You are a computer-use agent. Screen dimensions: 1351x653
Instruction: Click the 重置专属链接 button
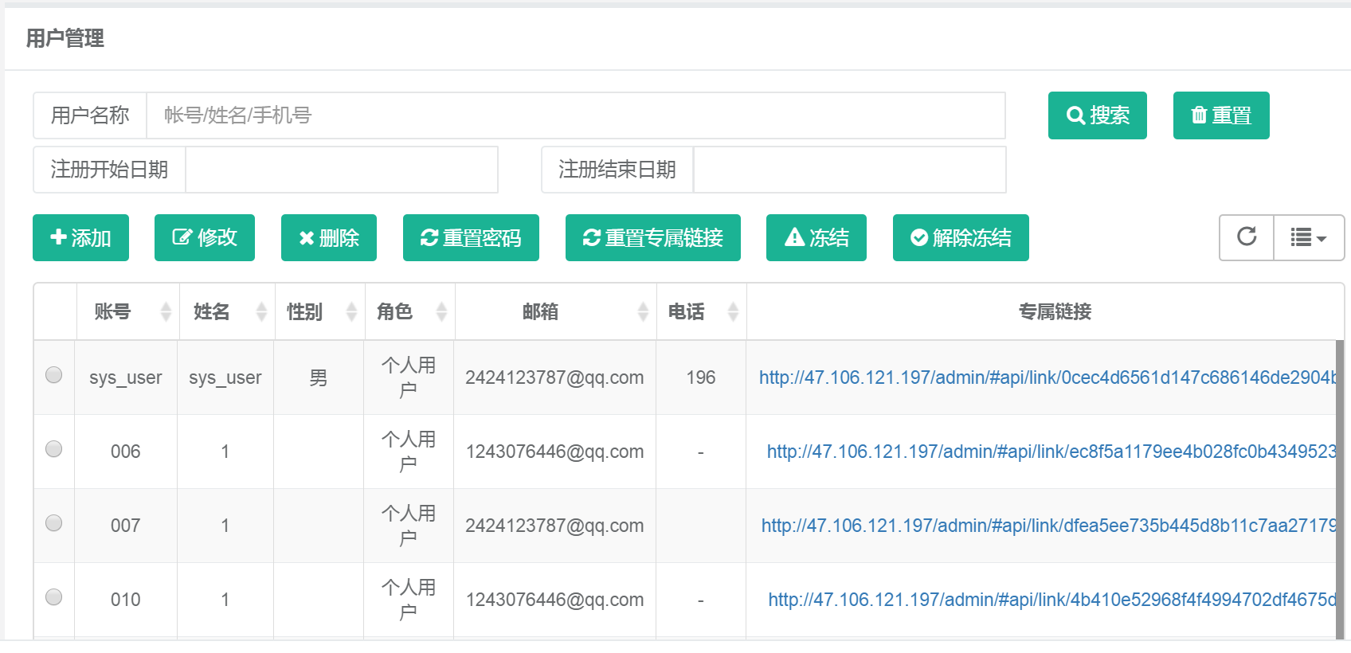click(653, 237)
